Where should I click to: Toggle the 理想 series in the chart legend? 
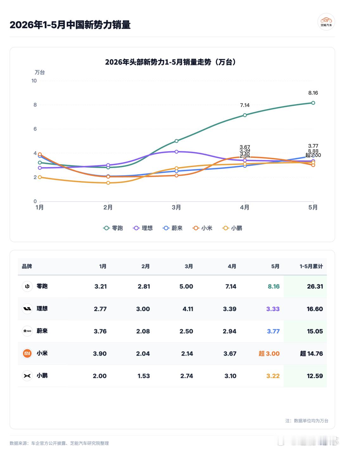143,228
